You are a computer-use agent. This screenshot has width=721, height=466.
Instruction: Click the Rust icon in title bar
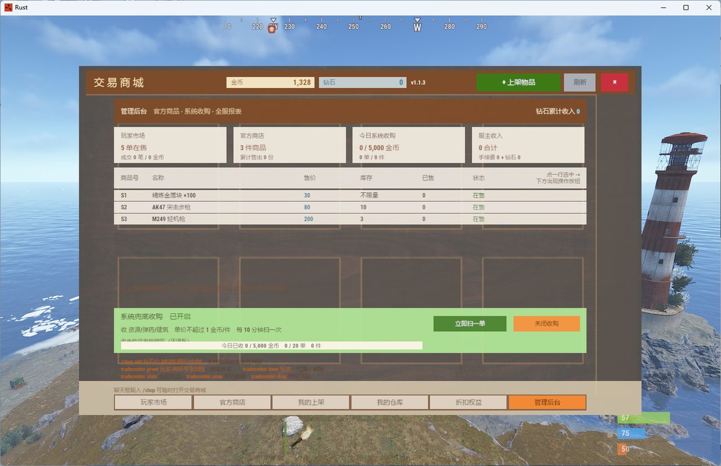coord(8,7)
